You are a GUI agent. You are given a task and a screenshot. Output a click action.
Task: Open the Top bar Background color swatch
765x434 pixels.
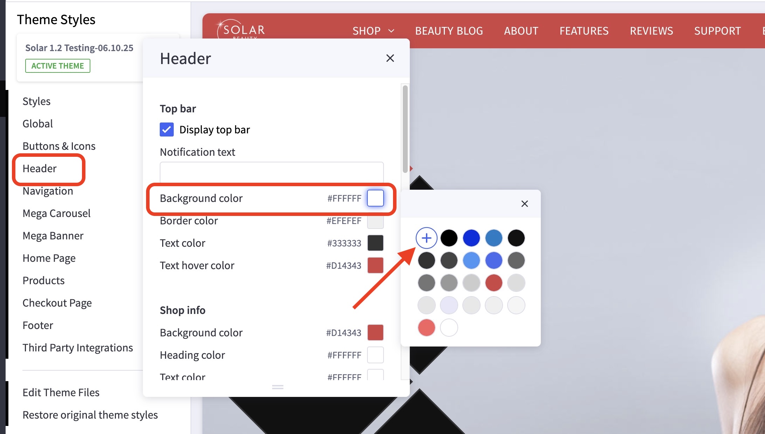(x=375, y=198)
